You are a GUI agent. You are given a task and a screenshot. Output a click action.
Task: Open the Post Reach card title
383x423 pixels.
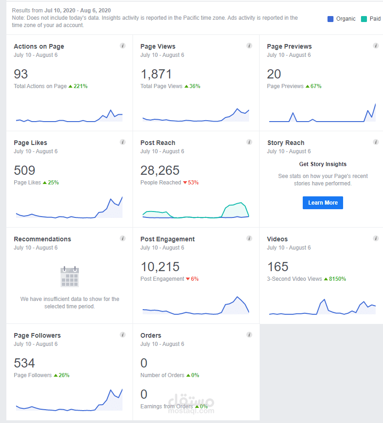pos(158,143)
